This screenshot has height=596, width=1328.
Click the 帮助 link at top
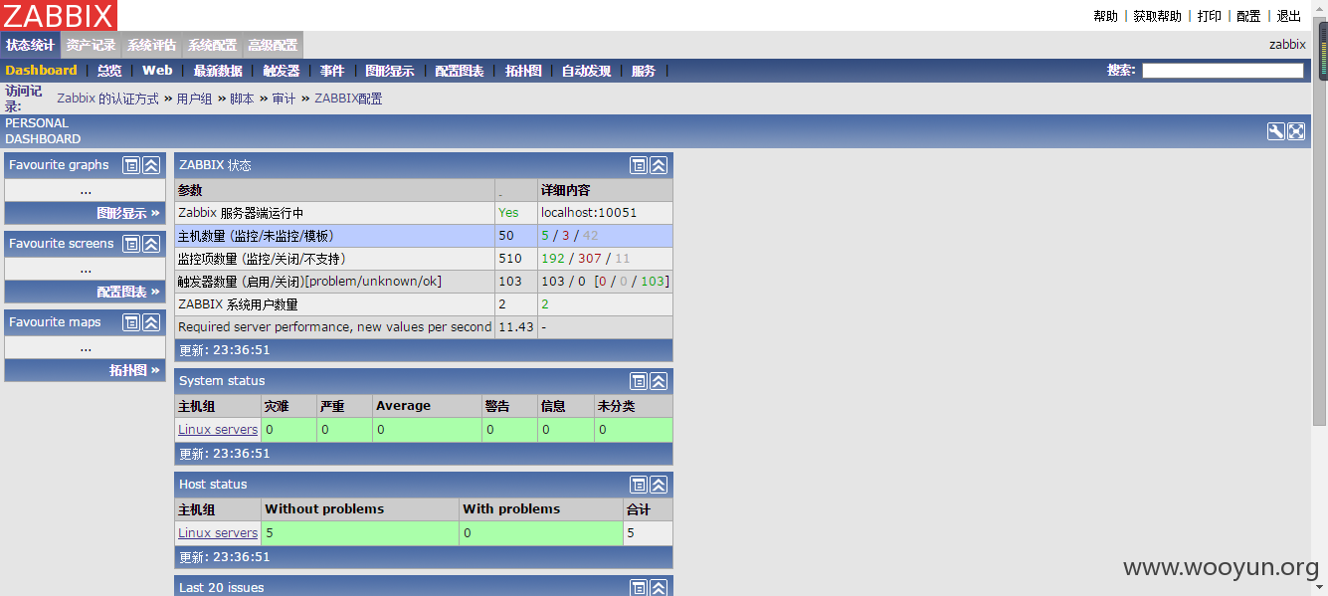(1105, 16)
